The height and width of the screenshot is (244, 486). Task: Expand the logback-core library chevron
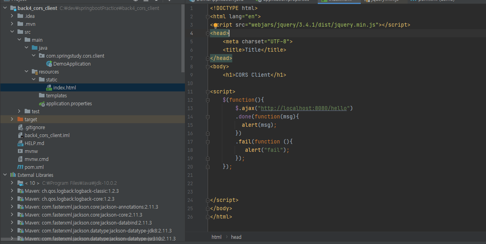pyautogui.click(x=12, y=199)
